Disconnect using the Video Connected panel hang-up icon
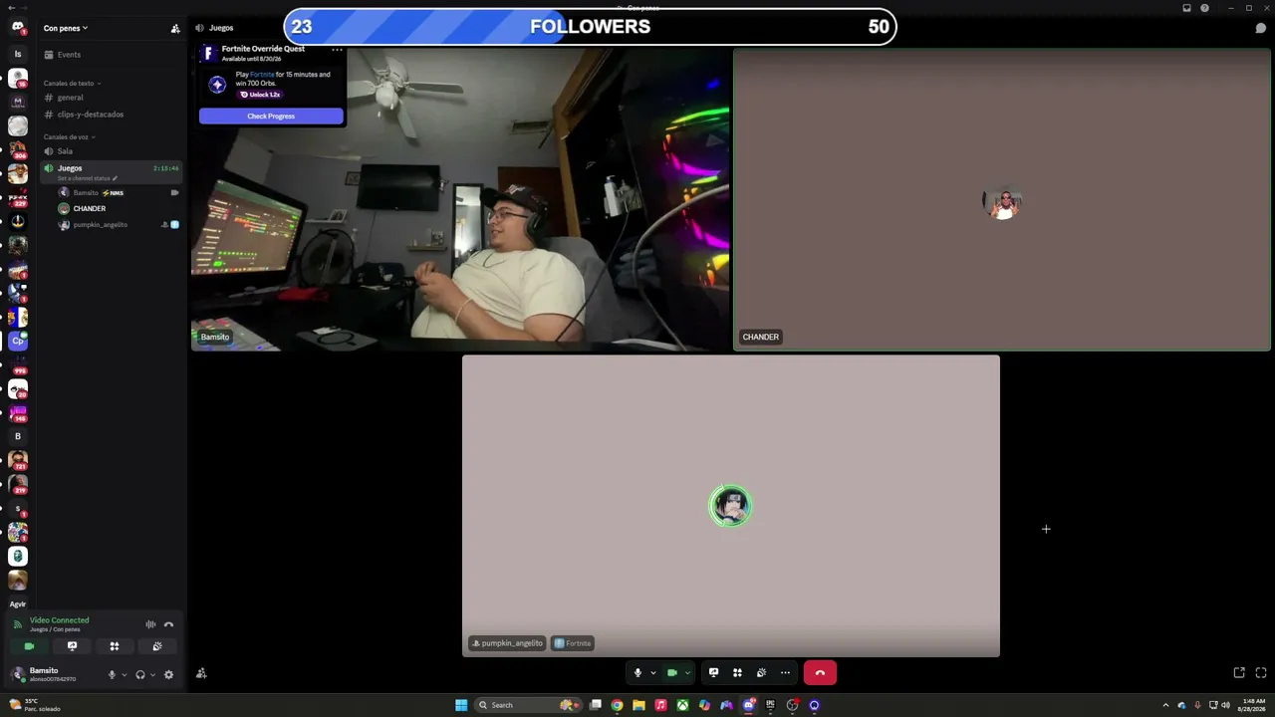The image size is (1275, 717). [168, 624]
